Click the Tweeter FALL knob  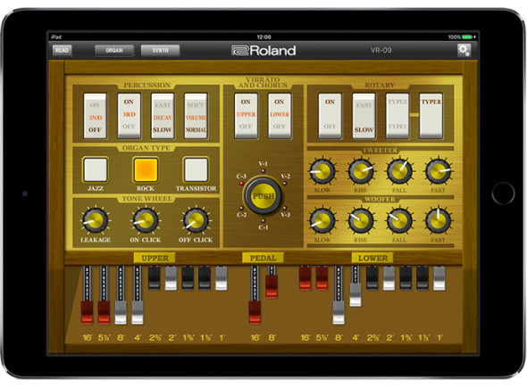(399, 171)
